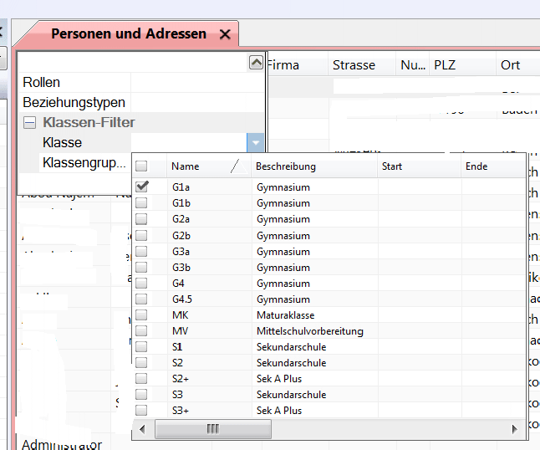Collapse the filter panel with the up chevron

click(x=257, y=63)
